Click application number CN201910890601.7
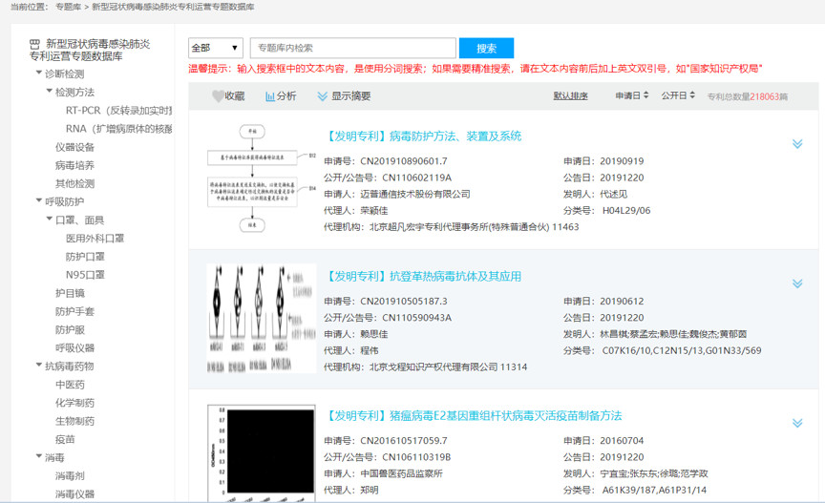 [404, 161]
